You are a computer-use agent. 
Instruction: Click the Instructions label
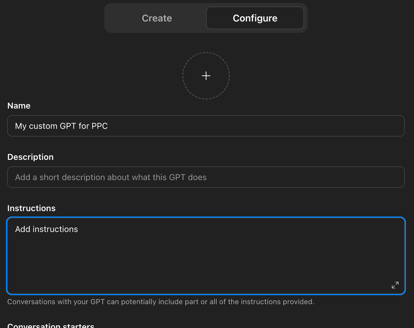coord(31,208)
